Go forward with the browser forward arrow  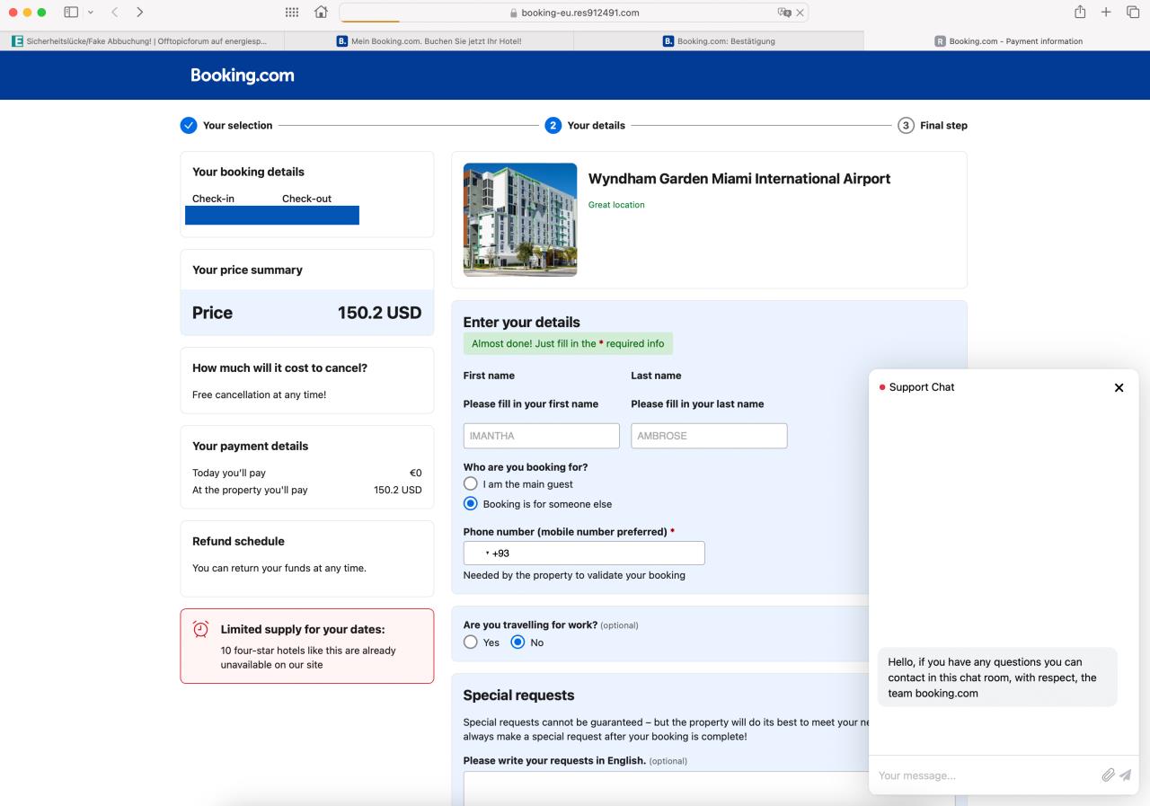[x=139, y=13]
